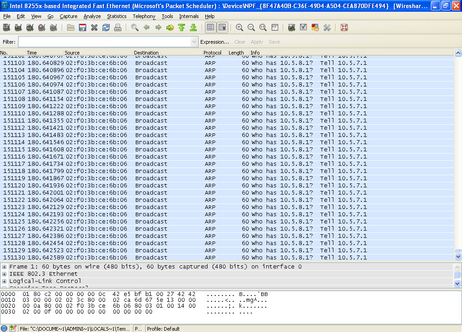The width and height of the screenshot is (462, 332).
Task: Go to the first packet
Action: pyautogui.click(x=181, y=27)
